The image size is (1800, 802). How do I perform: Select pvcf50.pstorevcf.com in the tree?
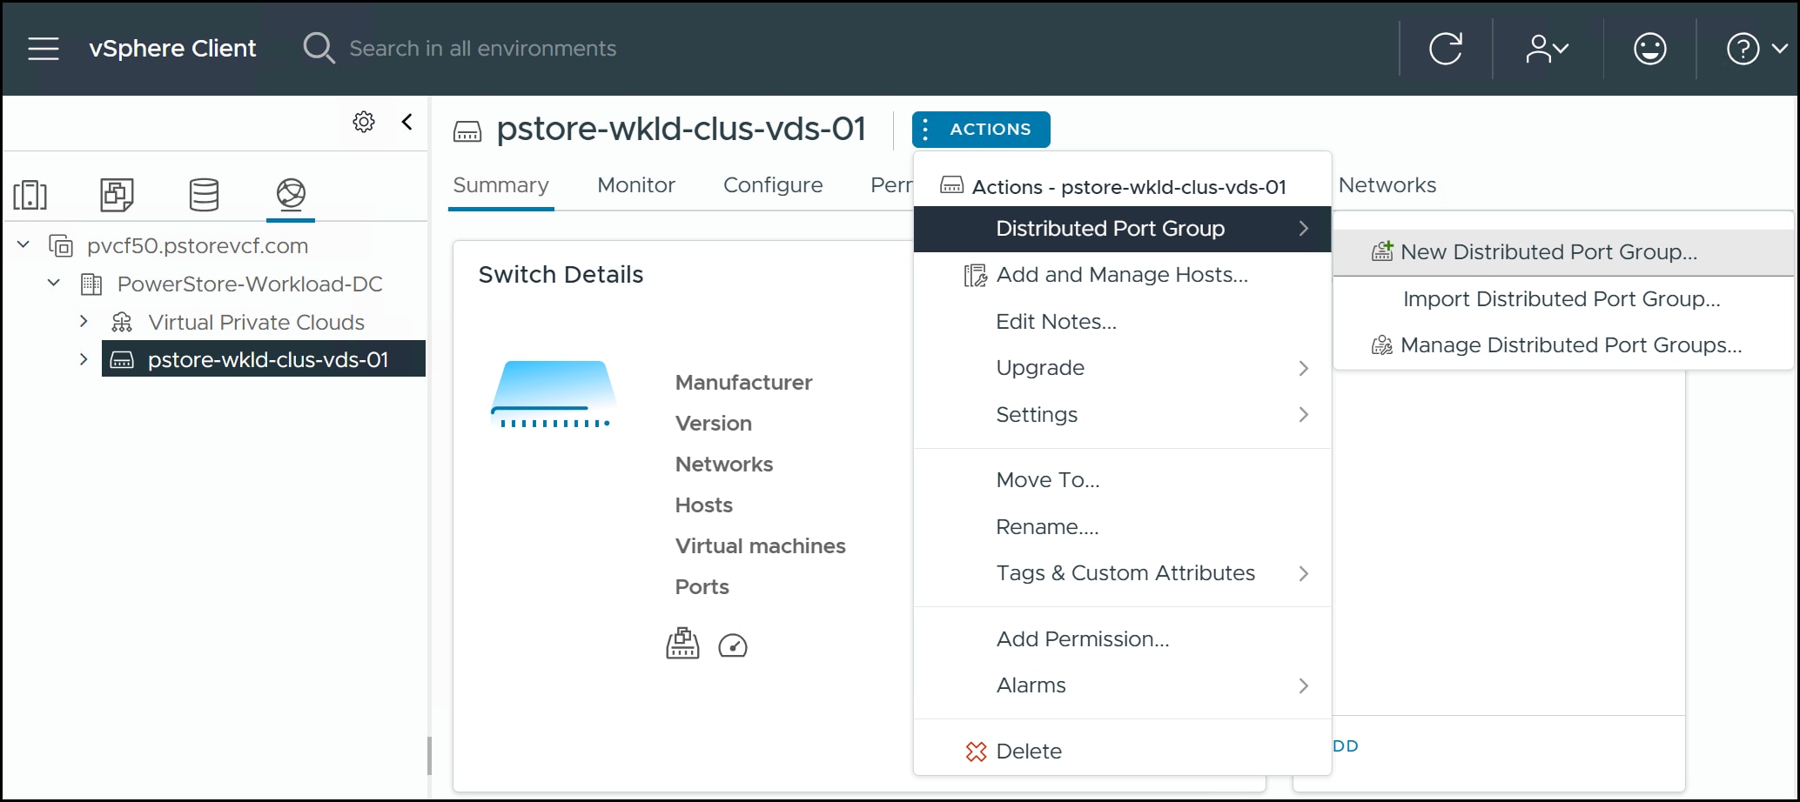tap(198, 246)
